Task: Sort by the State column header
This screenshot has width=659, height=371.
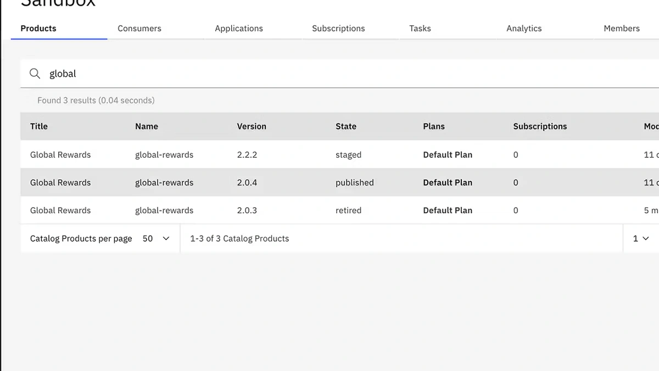Action: pyautogui.click(x=346, y=126)
